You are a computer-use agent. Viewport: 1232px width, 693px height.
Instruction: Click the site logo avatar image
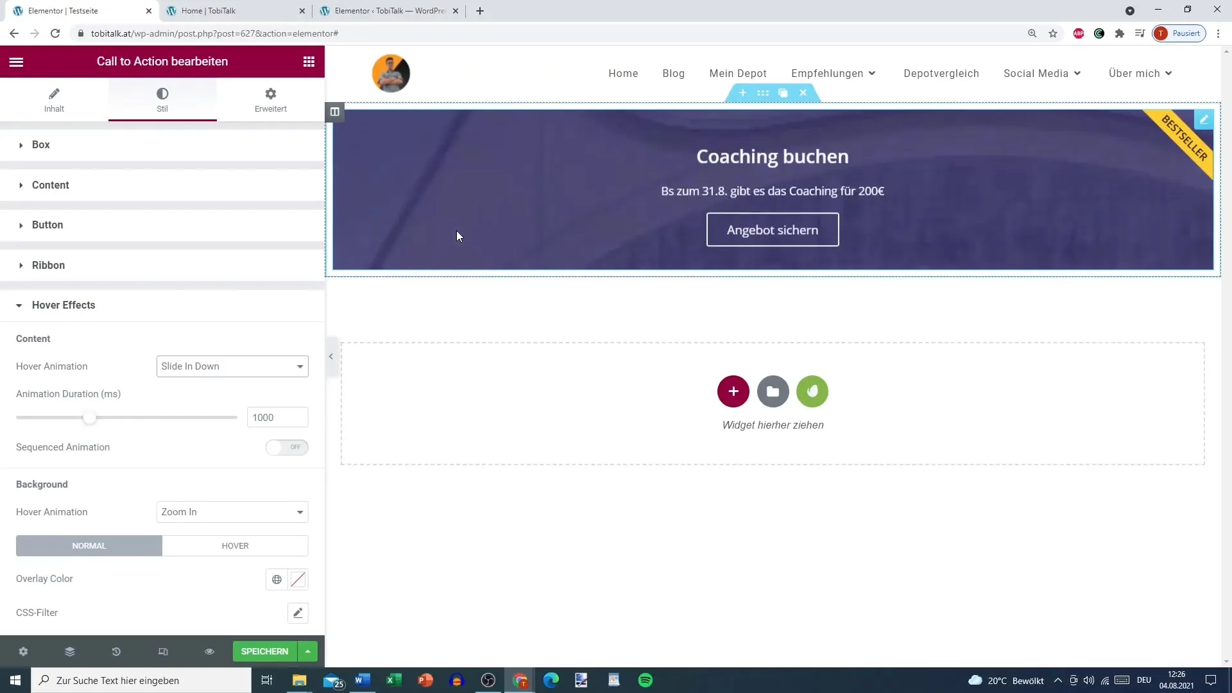[391, 73]
